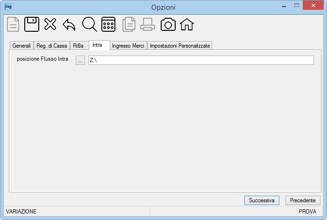Click the undo arrow icon

tap(69, 25)
